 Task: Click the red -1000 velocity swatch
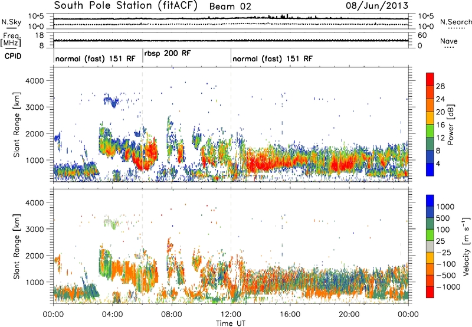coord(430,292)
